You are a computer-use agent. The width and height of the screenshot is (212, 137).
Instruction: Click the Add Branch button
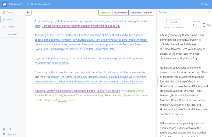point(136,13)
